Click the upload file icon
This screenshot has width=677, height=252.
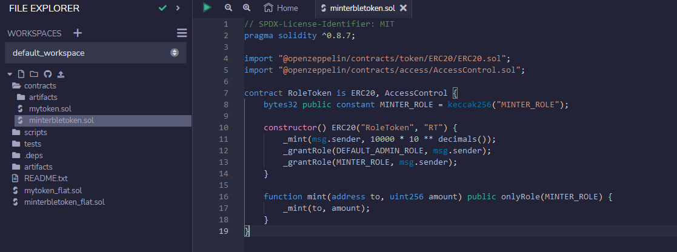(x=61, y=75)
